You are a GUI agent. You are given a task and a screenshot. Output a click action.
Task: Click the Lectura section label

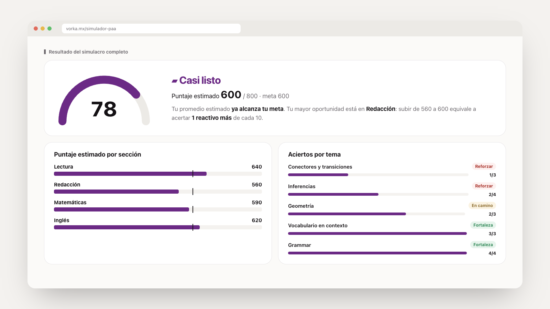coord(64,167)
